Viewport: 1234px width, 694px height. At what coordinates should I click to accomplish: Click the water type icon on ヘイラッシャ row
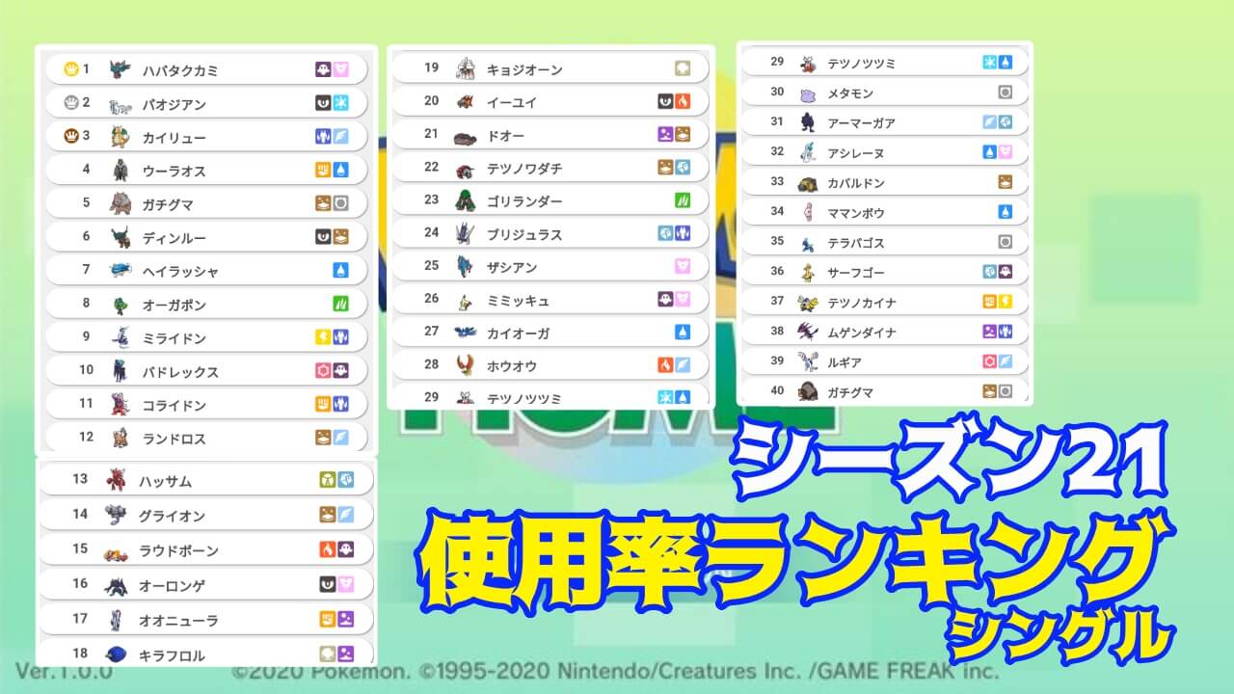point(339,271)
